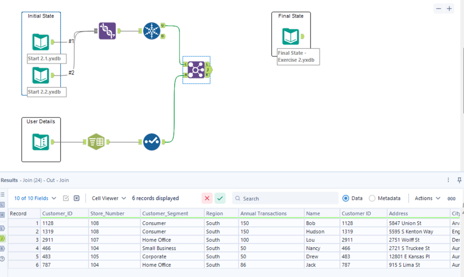Click the Union tool icon
This screenshot has height=277, width=464.
pos(107,31)
